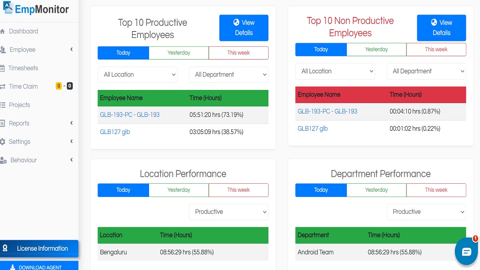480x270 pixels.
Task: Click View Details for Non Productive Employees
Action: pos(442,28)
